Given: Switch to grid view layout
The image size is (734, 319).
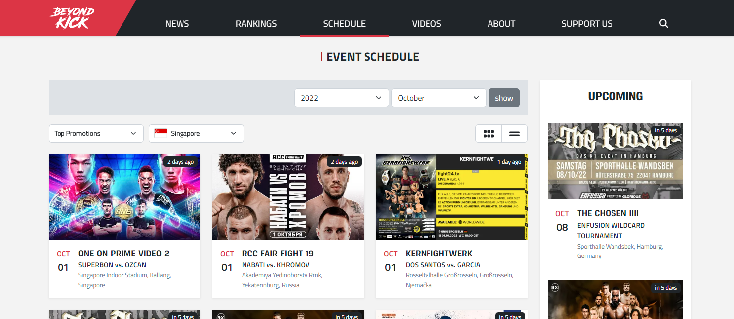Looking at the screenshot, I should point(489,133).
